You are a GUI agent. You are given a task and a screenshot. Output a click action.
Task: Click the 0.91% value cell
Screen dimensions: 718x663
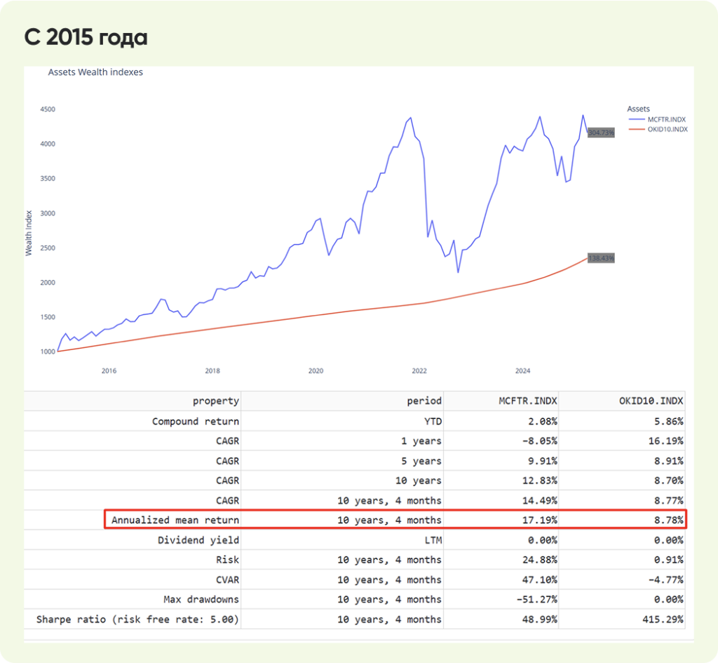(668, 560)
